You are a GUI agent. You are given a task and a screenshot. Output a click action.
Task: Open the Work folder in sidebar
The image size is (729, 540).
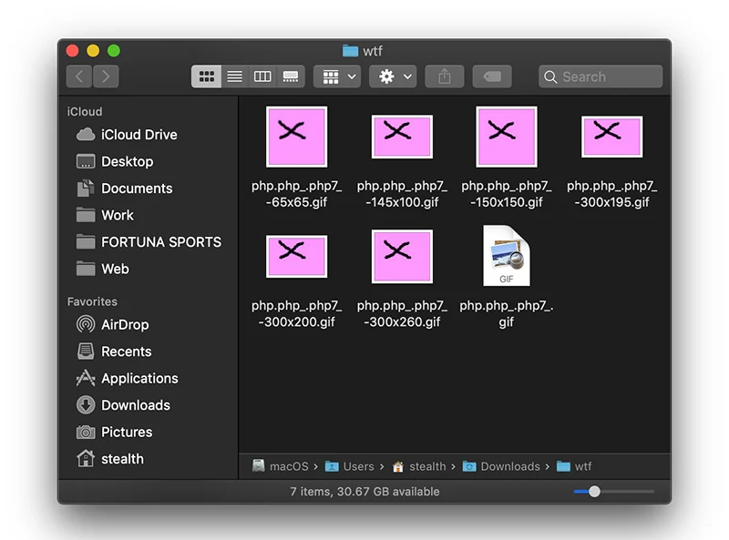tap(105, 215)
